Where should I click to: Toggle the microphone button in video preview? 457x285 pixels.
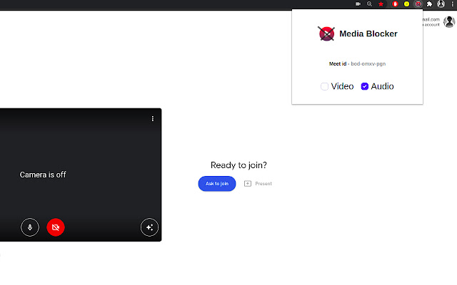(30, 227)
